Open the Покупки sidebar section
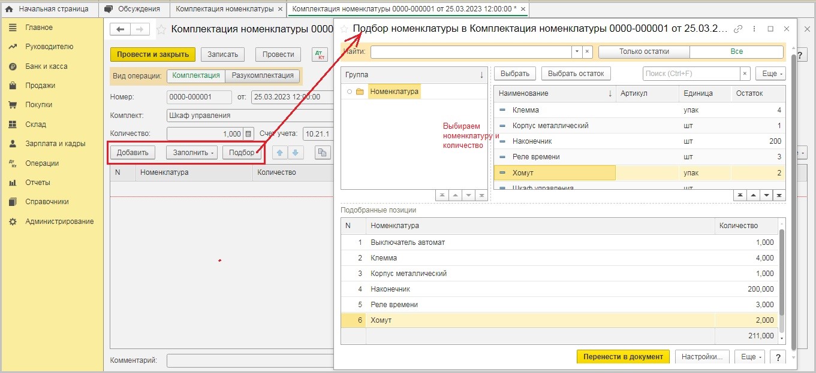This screenshot has height=373, width=816. (38, 105)
